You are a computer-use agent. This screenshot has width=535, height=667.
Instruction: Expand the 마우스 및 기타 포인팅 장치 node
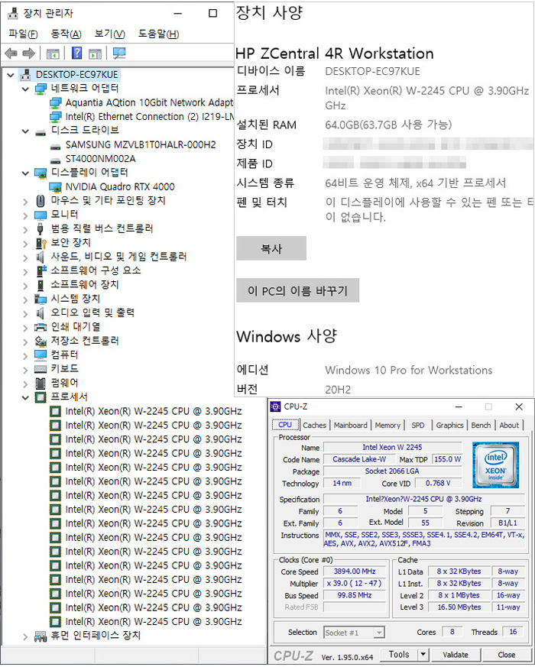pos(25,202)
